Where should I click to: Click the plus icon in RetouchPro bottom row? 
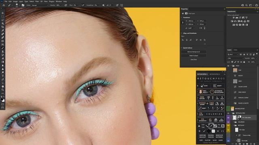pyautogui.click(x=200, y=131)
